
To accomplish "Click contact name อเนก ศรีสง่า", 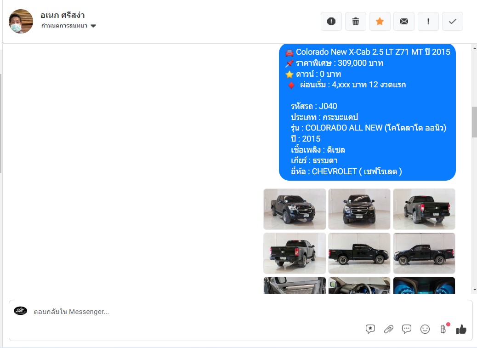I will click(62, 15).
